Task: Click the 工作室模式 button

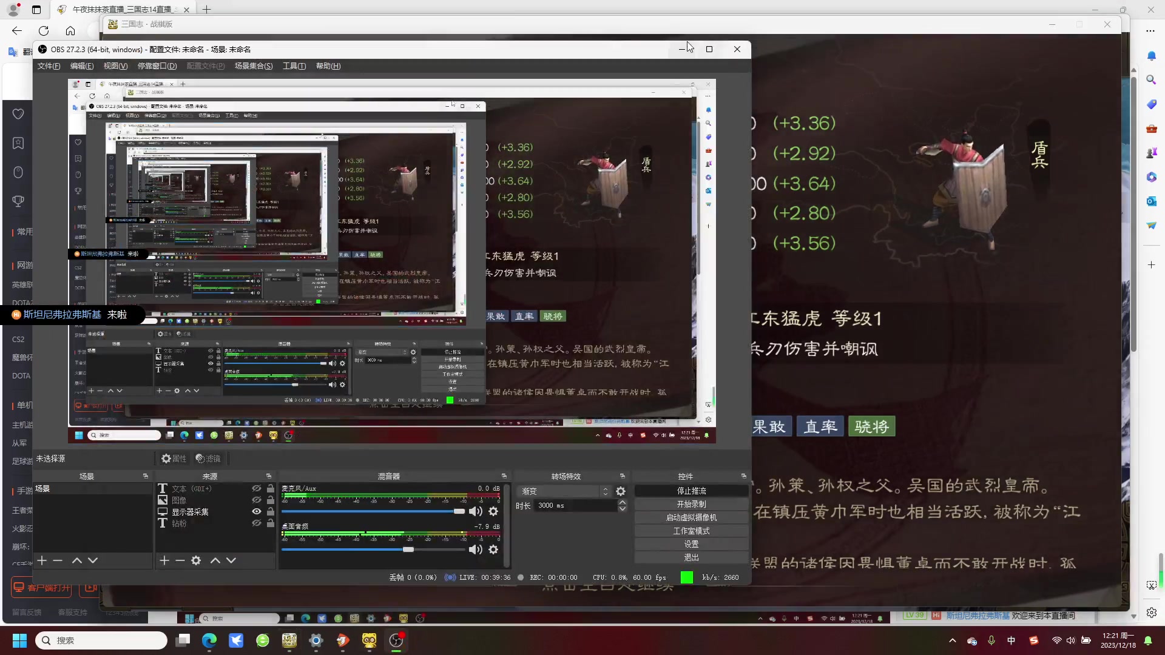Action: [x=692, y=531]
